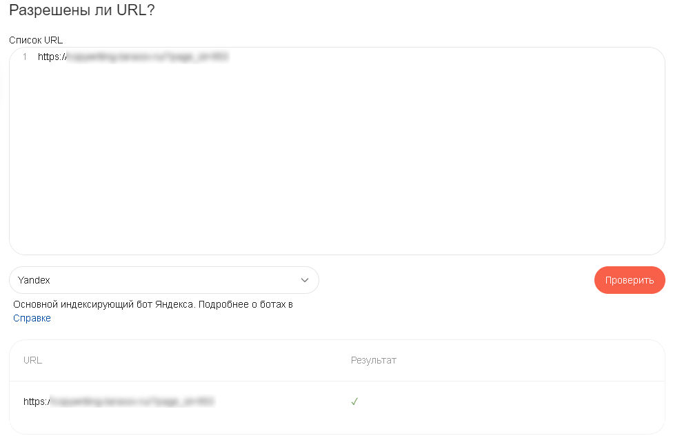Click the Разрешены ли URL? heading

[81, 10]
